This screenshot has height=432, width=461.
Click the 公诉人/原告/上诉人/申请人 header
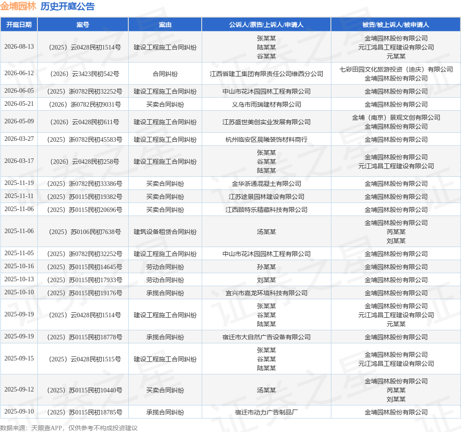point(266,25)
